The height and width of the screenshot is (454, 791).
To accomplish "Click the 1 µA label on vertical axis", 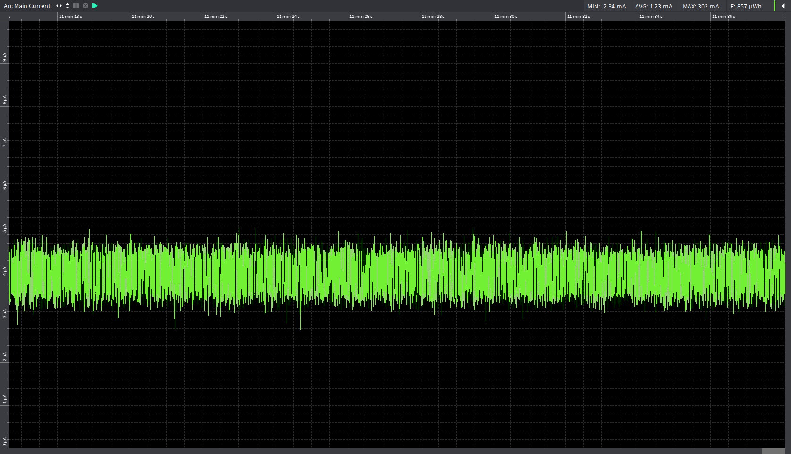I will (x=5, y=399).
